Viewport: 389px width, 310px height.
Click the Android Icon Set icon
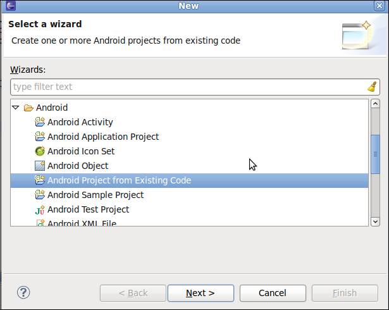pyautogui.click(x=40, y=151)
